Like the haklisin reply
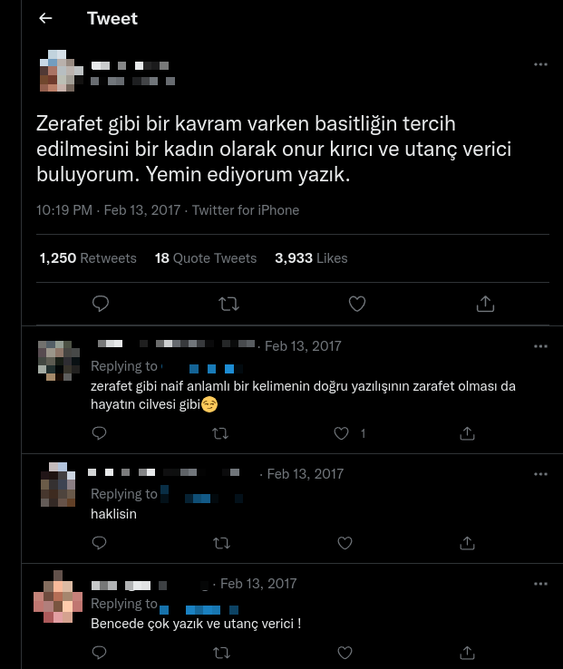Viewport: 563px width, 669px height. (345, 543)
